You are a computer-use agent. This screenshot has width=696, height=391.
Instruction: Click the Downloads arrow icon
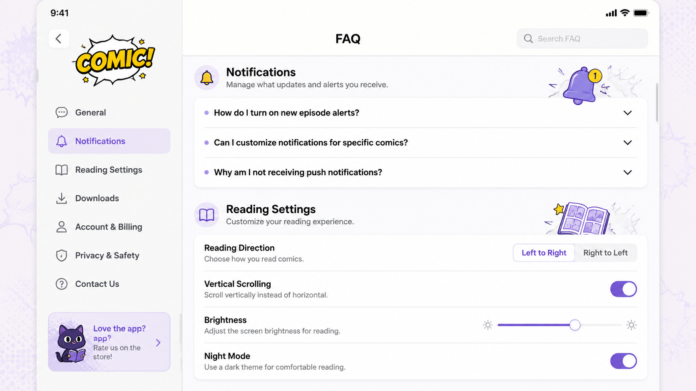(62, 199)
